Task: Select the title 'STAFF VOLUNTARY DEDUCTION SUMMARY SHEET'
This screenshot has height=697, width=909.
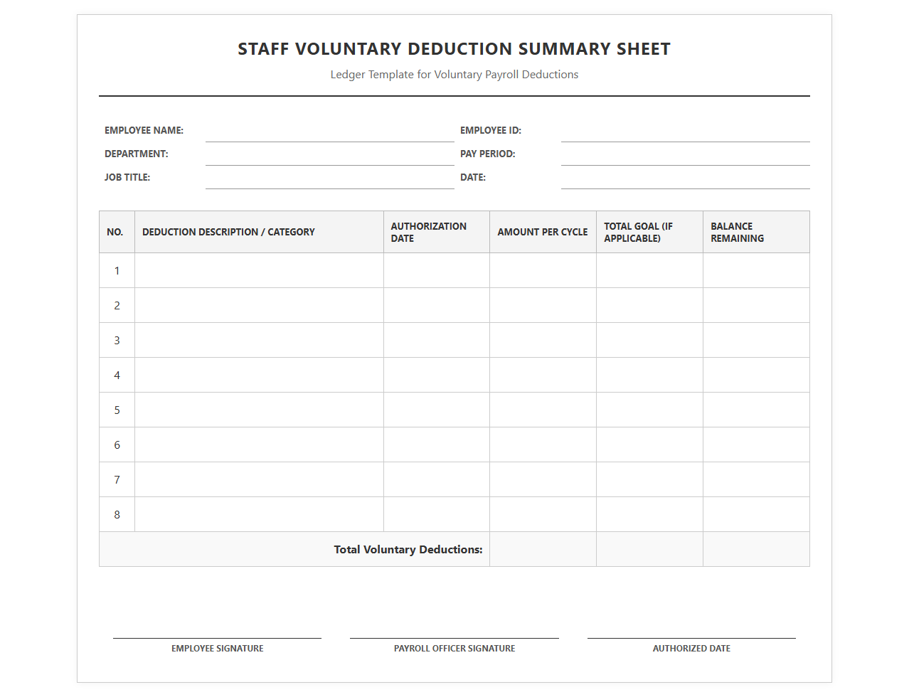Action: pos(454,49)
